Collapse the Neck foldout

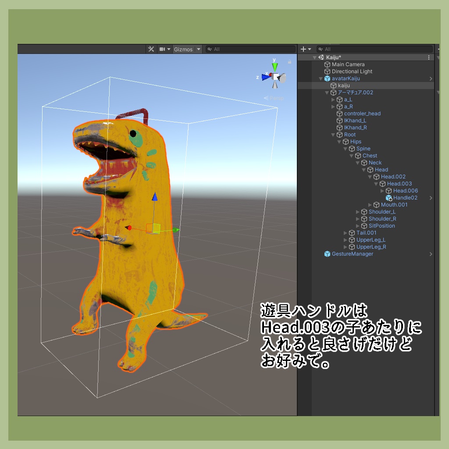click(358, 163)
